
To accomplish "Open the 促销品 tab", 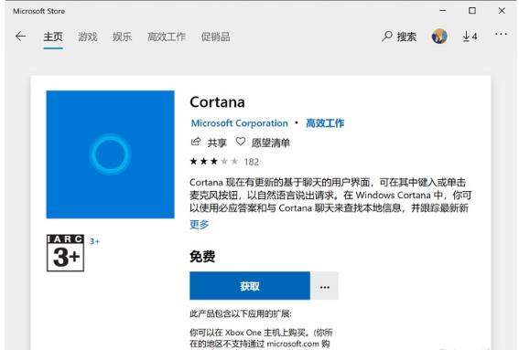I will pyautogui.click(x=215, y=37).
